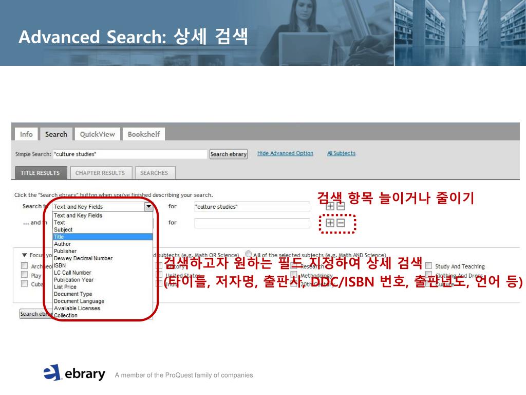The width and height of the screenshot is (526, 395).
Task: Check the Play subject checkbox
Action: tap(24, 275)
